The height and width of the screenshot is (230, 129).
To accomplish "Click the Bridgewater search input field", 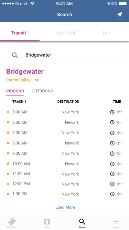I will tap(64, 55).
